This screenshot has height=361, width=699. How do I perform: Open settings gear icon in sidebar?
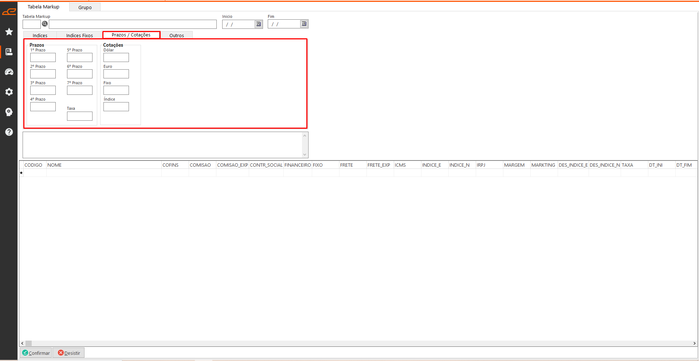coord(9,92)
